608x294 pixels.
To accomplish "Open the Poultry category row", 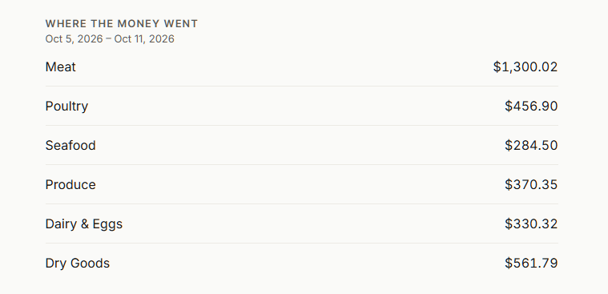I will [x=302, y=106].
